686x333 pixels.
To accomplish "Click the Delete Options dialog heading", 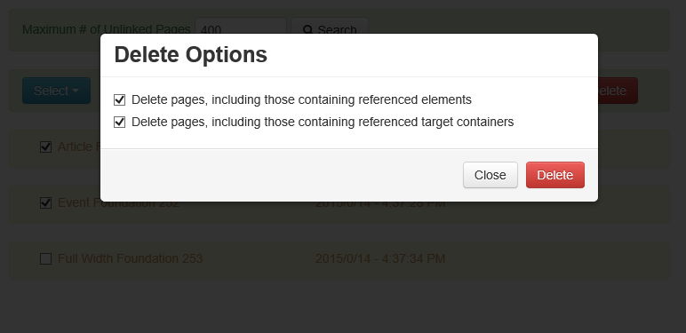I will click(x=191, y=55).
